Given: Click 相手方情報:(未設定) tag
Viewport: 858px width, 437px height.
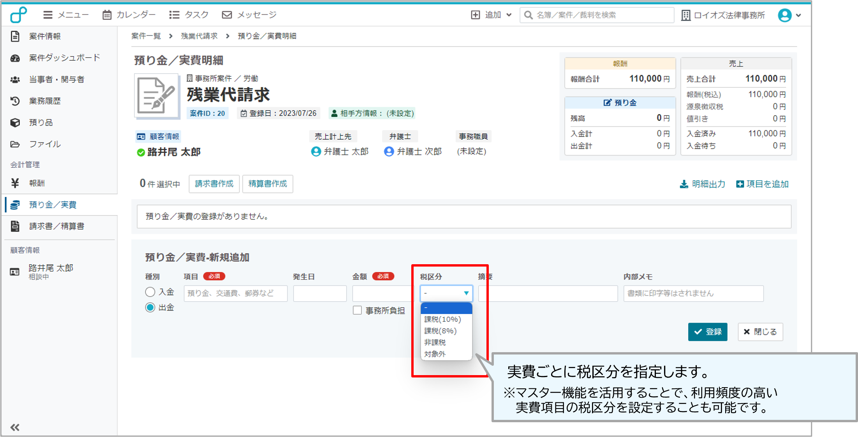Looking at the screenshot, I should pos(372,113).
